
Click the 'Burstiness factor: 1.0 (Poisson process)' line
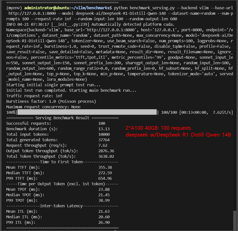pyautogui.click(x=51, y=101)
